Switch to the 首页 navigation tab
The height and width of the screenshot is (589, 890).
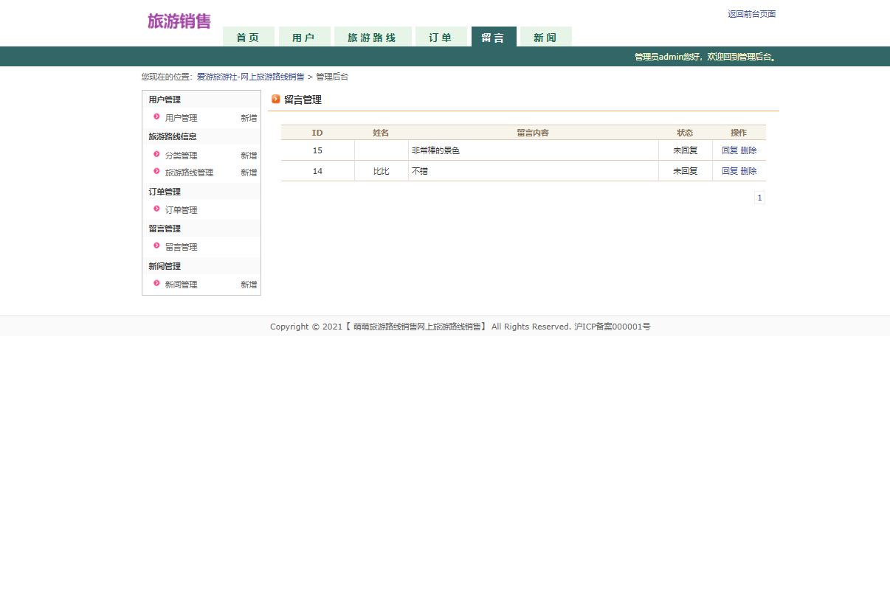(248, 36)
